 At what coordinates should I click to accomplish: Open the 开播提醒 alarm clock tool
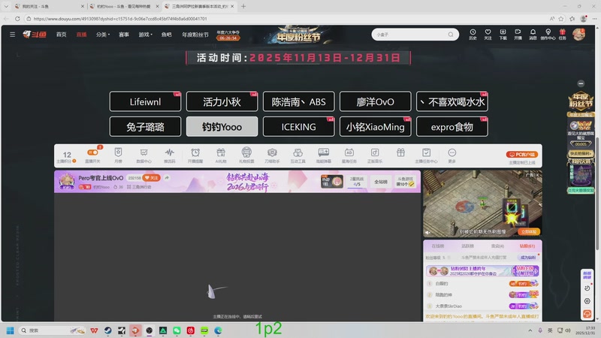pos(195,155)
